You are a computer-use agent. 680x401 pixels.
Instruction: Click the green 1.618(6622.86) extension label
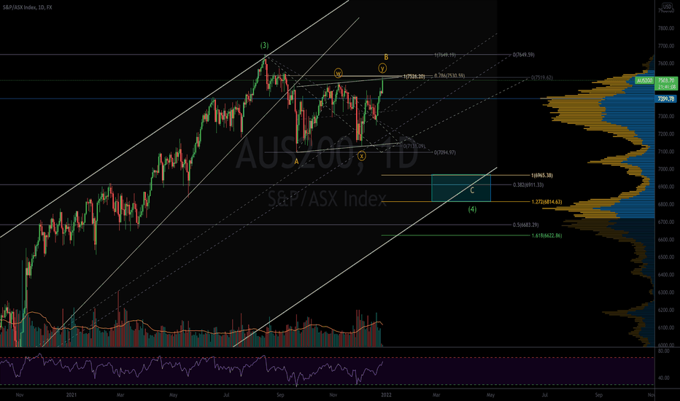coord(546,235)
